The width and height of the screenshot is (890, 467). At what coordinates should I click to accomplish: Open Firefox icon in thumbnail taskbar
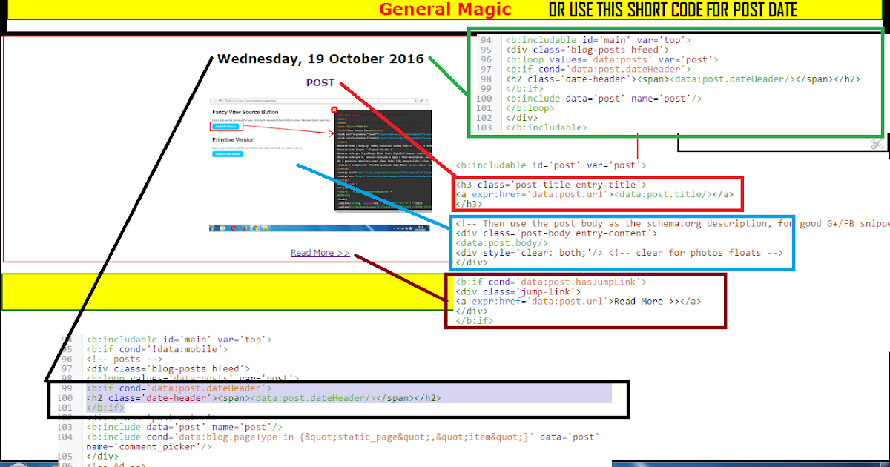pos(244,228)
